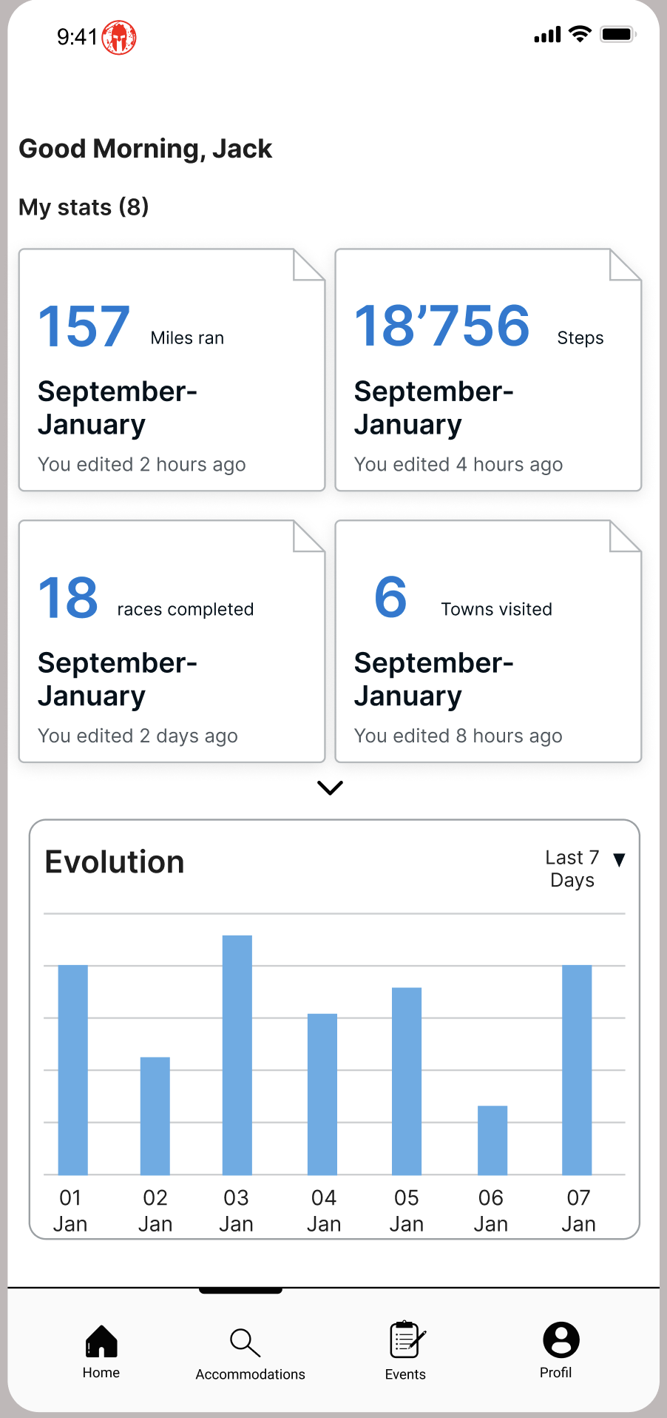Open the 6 Towns visited card
This screenshot has width=667, height=1418.
point(488,642)
